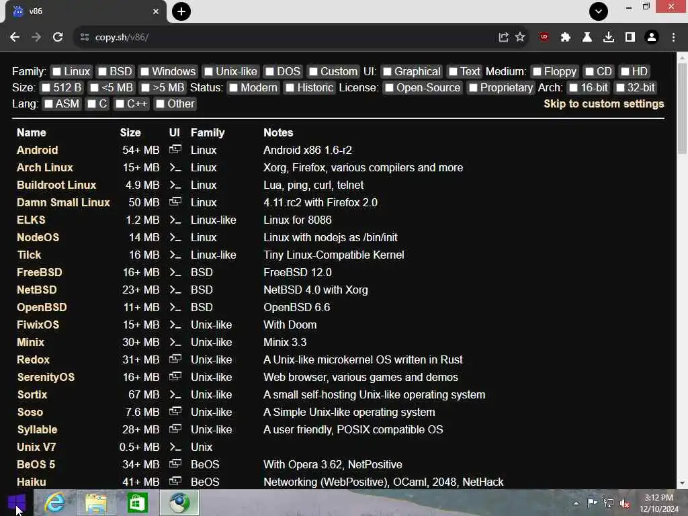Check the Windows family filter
This screenshot has width=688, height=516.
point(145,71)
